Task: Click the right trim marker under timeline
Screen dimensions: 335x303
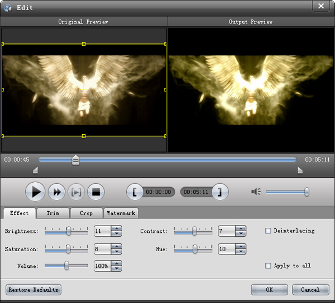Action: click(x=300, y=170)
